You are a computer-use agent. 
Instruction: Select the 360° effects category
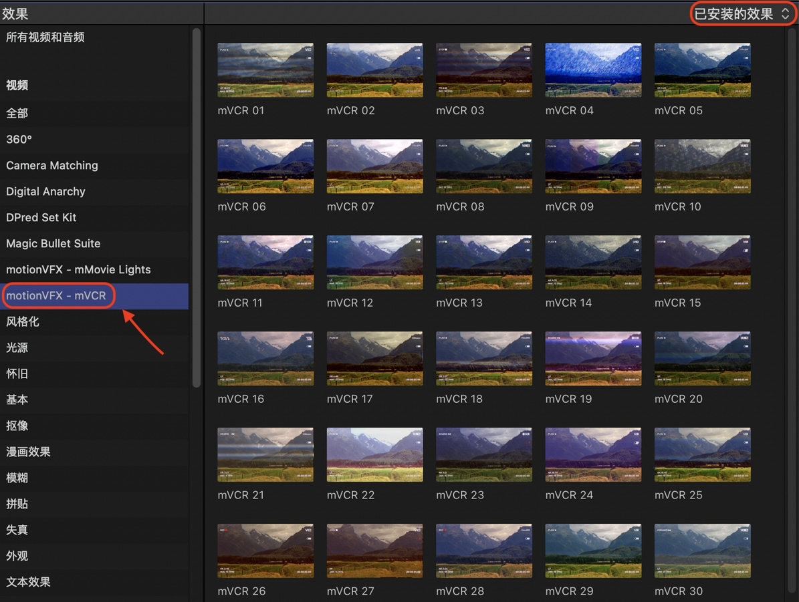pyautogui.click(x=19, y=140)
